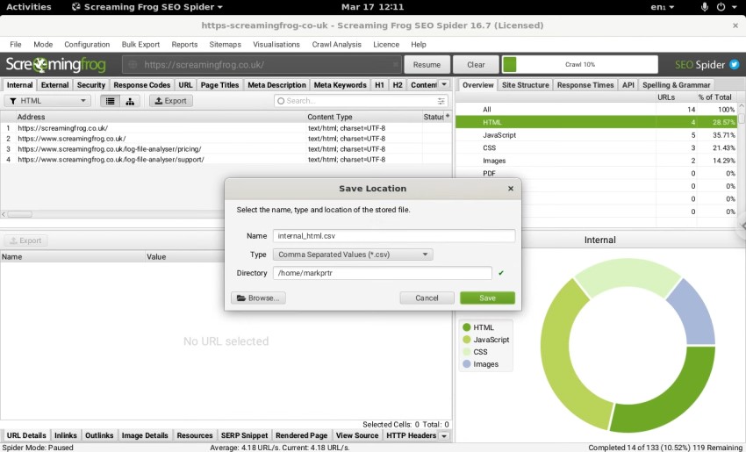The height and width of the screenshot is (452, 746).
Task: Click the Twitter bird icon
Action: coord(734,65)
